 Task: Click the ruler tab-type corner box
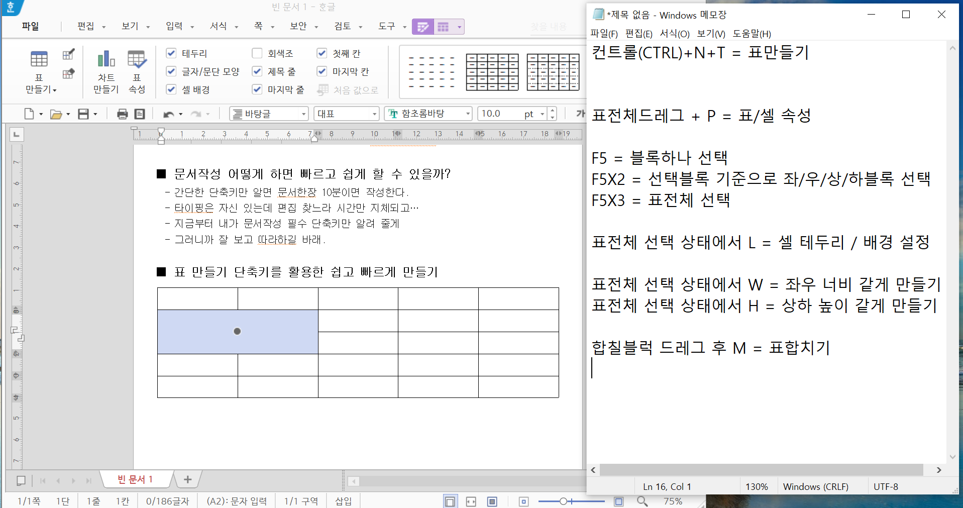17,134
